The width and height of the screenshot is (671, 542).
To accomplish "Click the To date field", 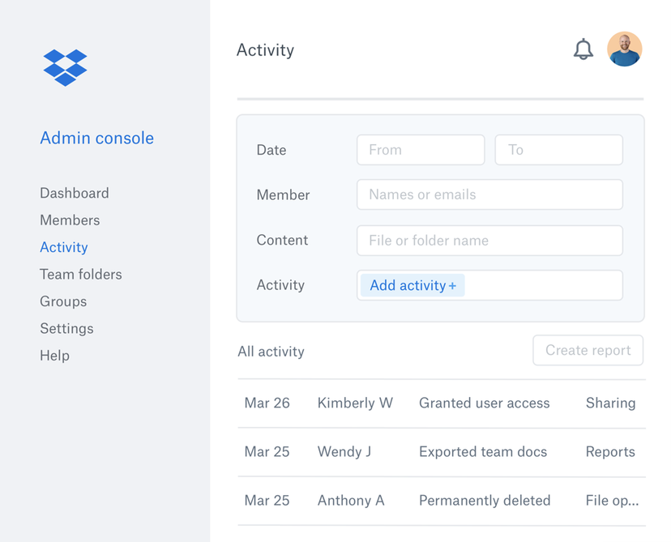I will (558, 150).
